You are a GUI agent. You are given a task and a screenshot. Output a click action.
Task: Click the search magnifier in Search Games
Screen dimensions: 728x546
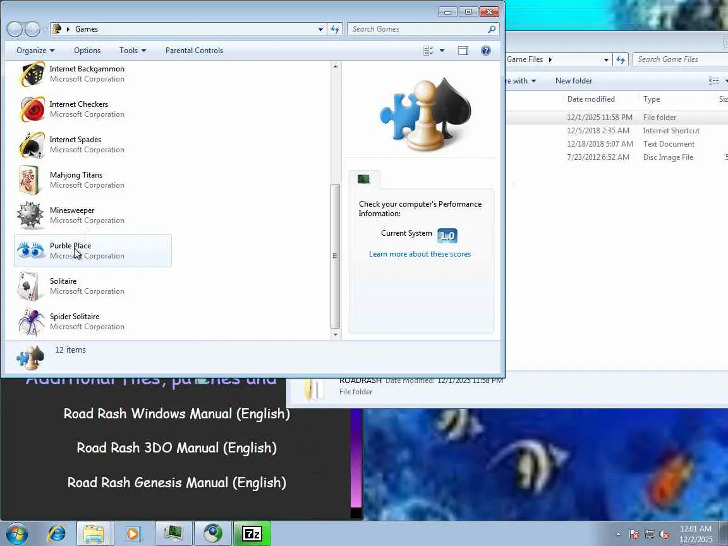point(492,29)
